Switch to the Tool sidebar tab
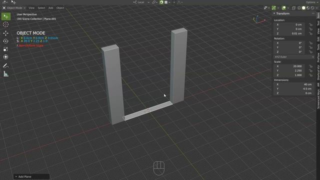Screen dimensions: 320x180 318,23
